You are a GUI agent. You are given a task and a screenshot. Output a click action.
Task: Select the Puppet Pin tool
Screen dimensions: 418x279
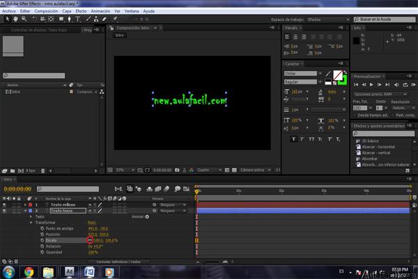pos(115,19)
